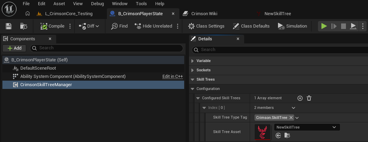Select the B_CrimsonPlayerState tab
The image size is (368, 142).
coord(140,13)
